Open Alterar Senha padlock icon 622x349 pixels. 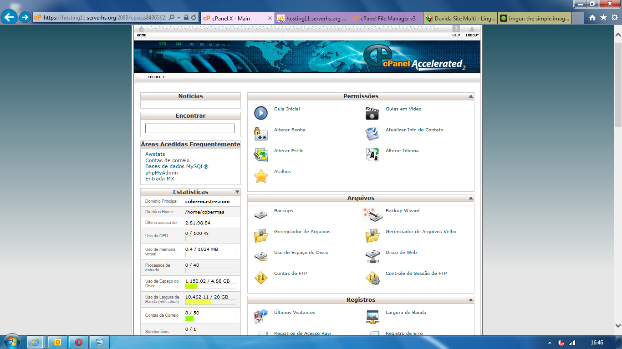[261, 134]
